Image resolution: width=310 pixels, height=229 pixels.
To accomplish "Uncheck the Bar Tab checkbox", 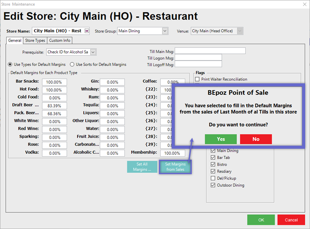I will (213, 157).
